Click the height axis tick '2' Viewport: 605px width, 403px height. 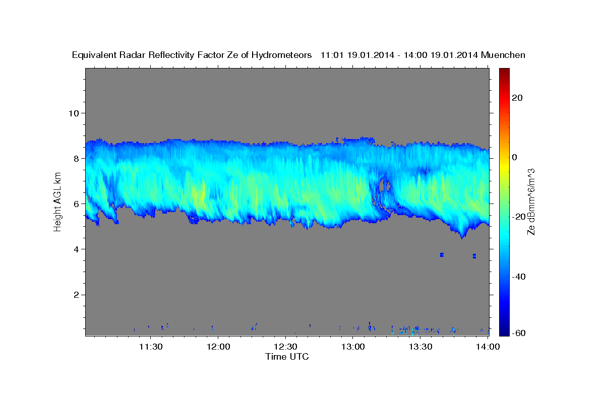76,295
